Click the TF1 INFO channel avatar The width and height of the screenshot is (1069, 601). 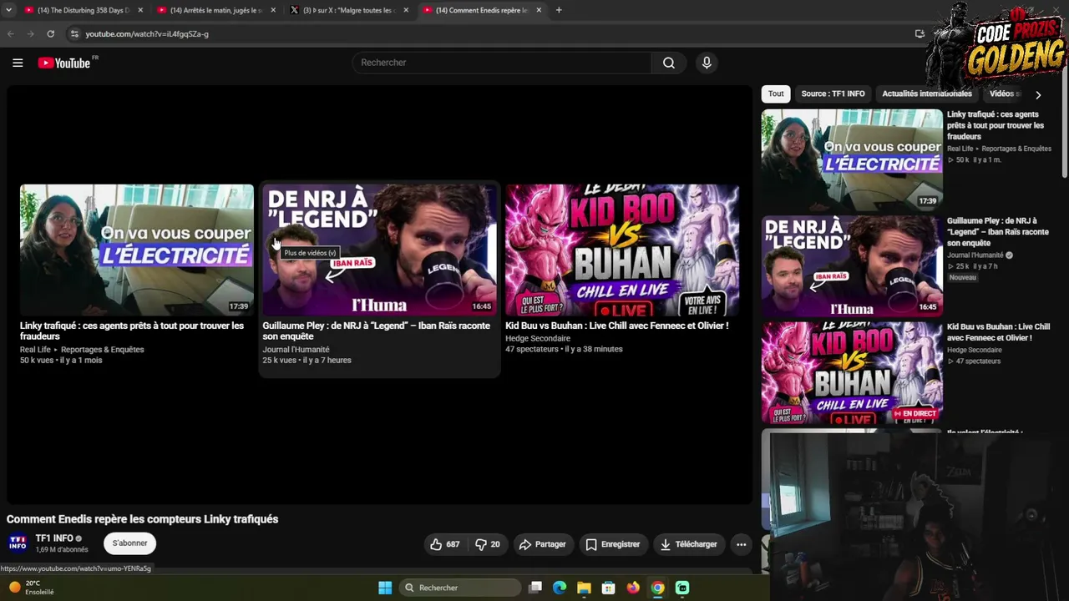pyautogui.click(x=18, y=543)
